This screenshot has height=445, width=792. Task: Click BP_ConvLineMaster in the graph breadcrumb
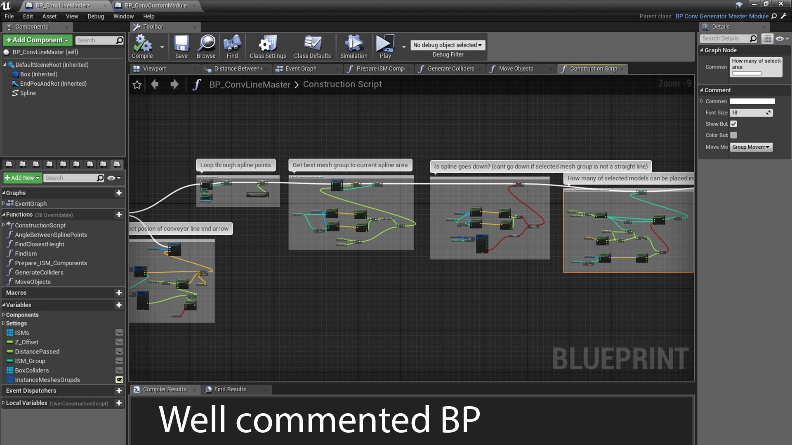pos(250,84)
